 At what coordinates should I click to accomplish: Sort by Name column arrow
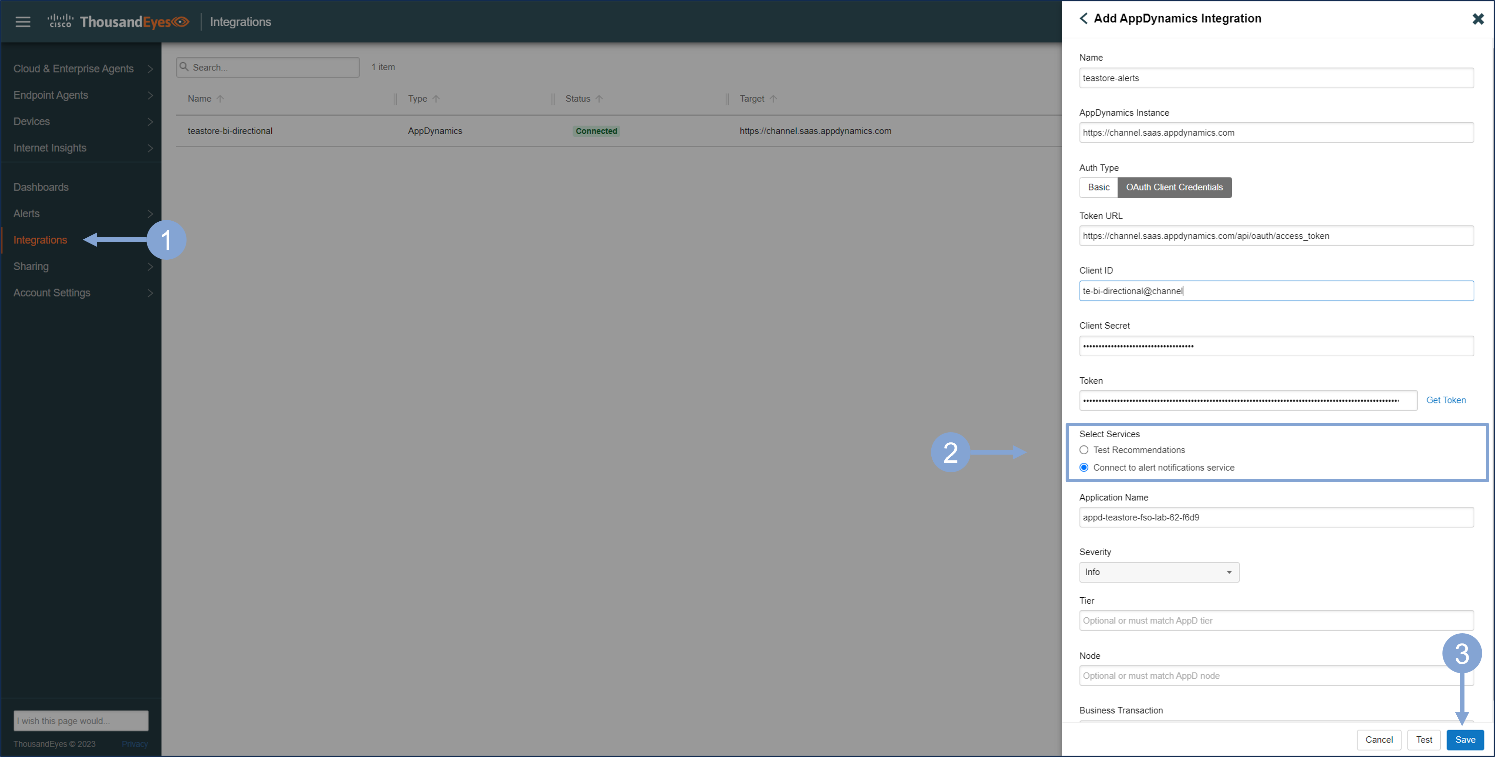pos(220,99)
